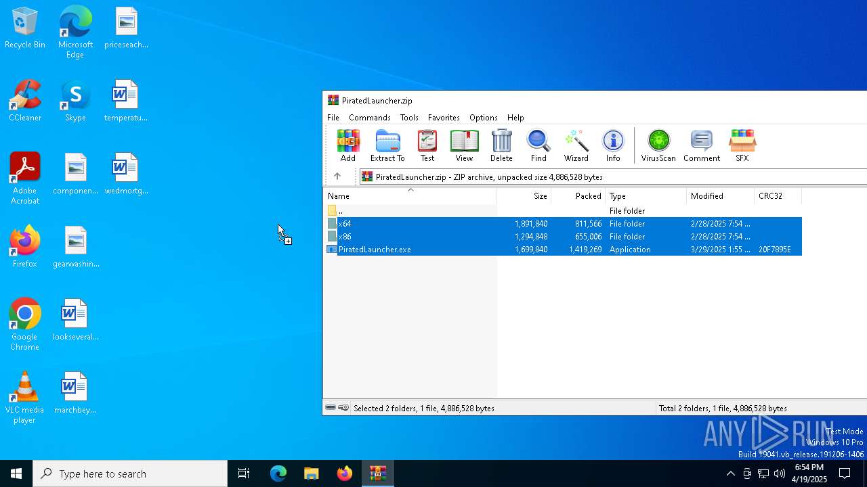Open Recycle Bin desktop icon

point(25,28)
